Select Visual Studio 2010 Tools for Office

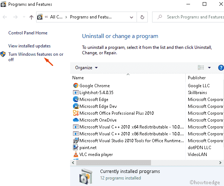132,140
